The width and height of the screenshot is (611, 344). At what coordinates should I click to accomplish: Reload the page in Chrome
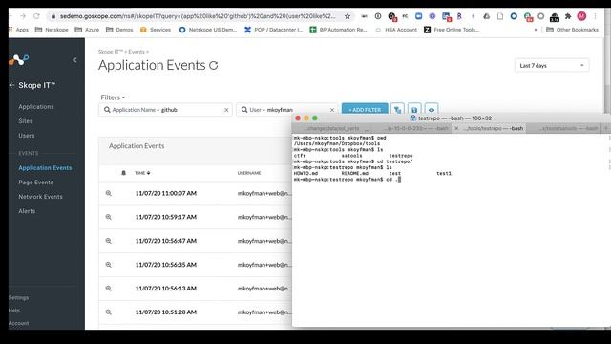[36, 16]
